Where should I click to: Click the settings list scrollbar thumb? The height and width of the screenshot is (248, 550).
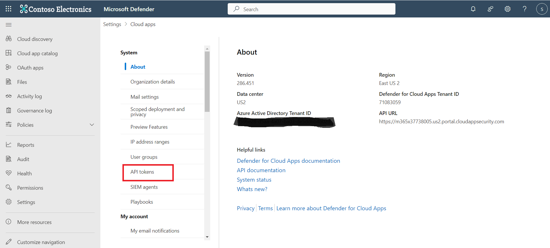coord(207,82)
